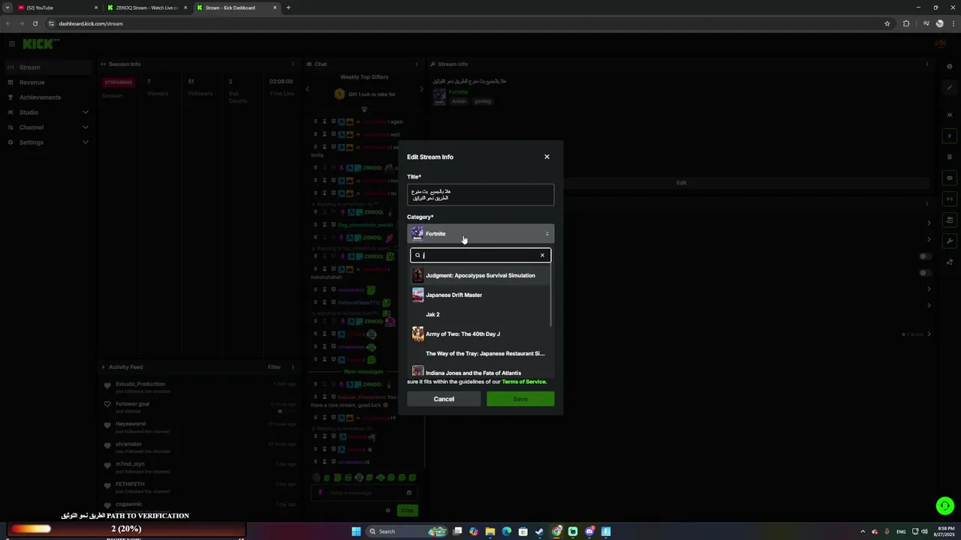The height and width of the screenshot is (540, 961).
Task: Cancel editing stream info
Action: [x=444, y=399]
